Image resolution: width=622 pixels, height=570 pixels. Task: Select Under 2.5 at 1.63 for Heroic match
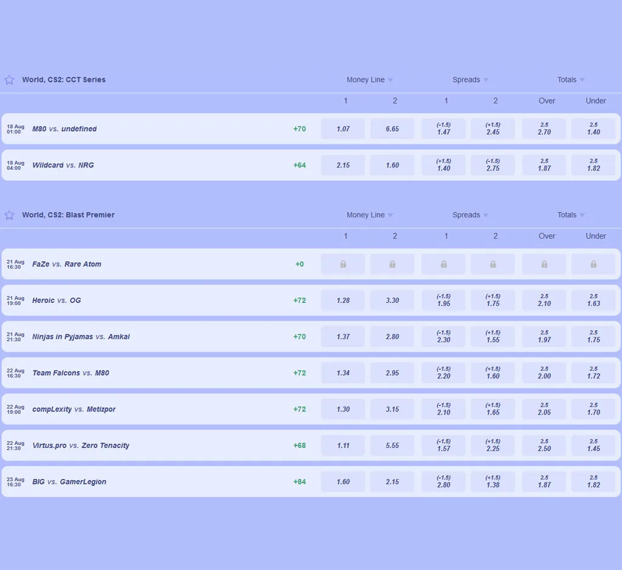[x=593, y=300]
